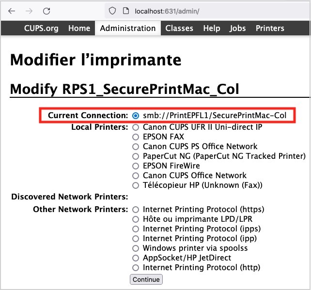311x290 pixels.
Task: Click the browser forward arrow
Action: coord(29,11)
